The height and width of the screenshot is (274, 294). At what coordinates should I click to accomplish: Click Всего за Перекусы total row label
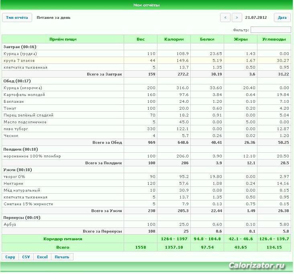tap(102, 231)
